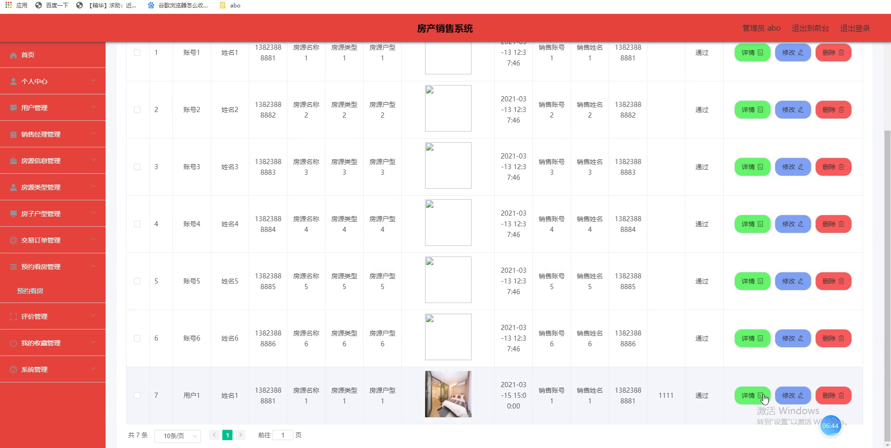Viewport: 891px width, 448px height.
Task: Expand the 系统管理 menu chevron
Action: [93, 369]
